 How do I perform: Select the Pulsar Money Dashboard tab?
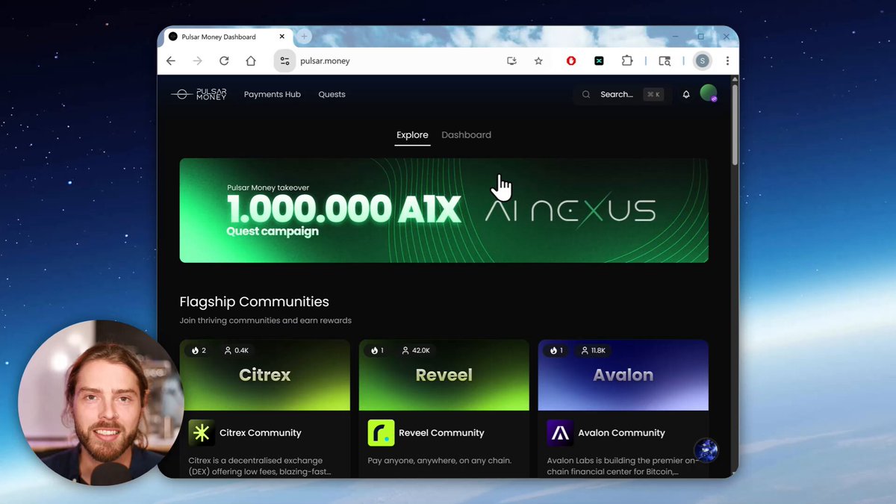[228, 37]
